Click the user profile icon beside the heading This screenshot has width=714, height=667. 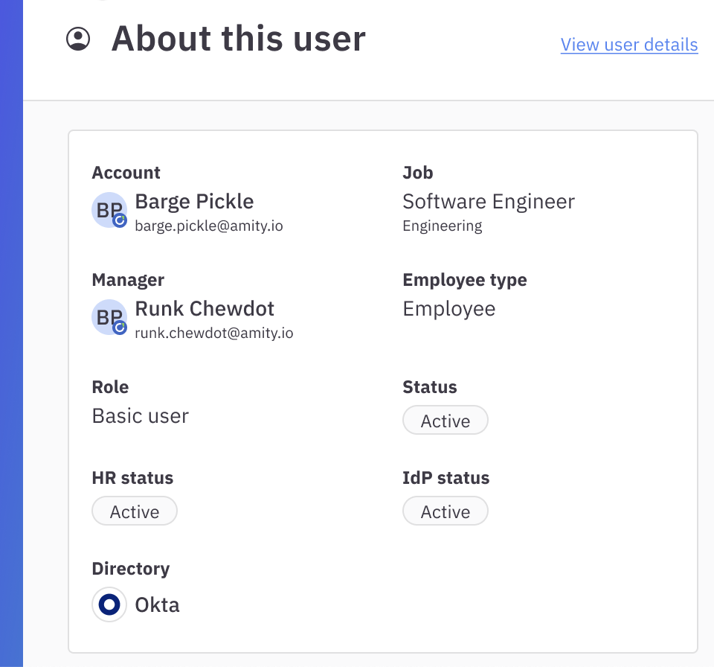click(78, 39)
